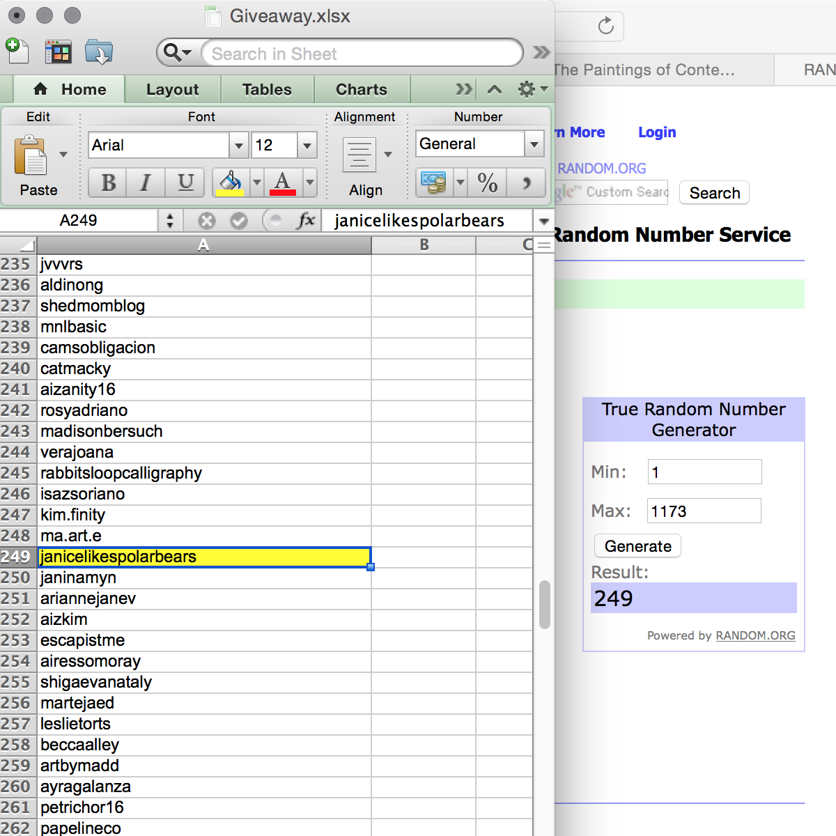Select column B header
836x836 pixels.
[424, 245]
